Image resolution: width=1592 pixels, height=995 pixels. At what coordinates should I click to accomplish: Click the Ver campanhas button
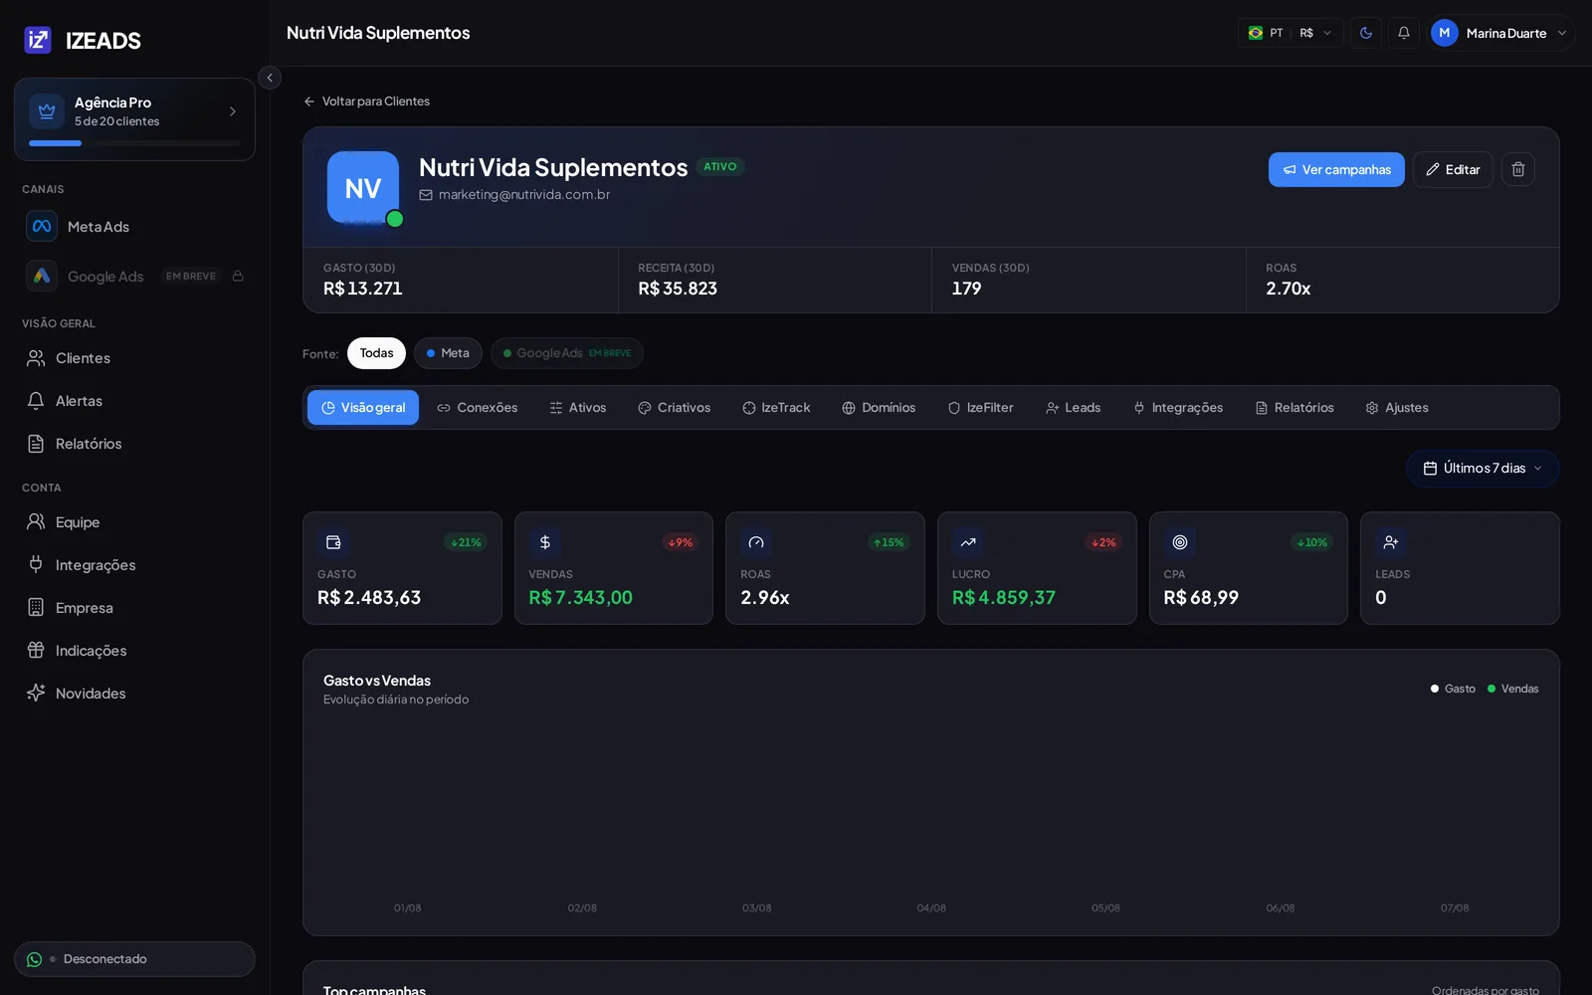click(1336, 169)
